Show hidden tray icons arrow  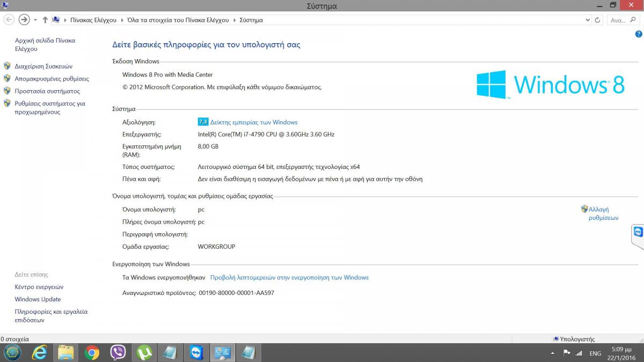pos(553,353)
